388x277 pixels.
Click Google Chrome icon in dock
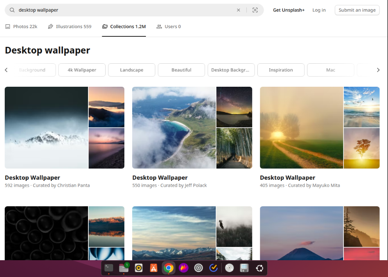point(169,268)
